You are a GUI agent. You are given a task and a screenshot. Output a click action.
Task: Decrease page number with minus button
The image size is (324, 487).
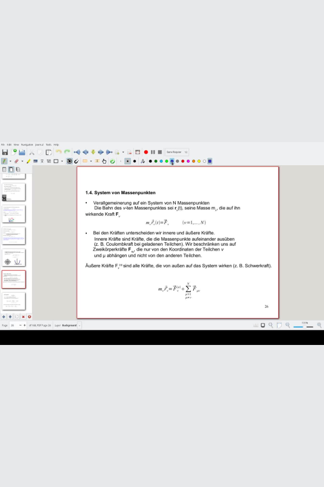point(20,325)
